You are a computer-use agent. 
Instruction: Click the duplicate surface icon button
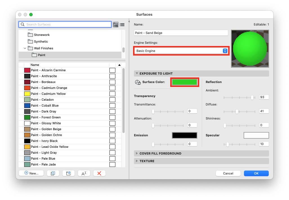pyautogui.click(x=53, y=173)
